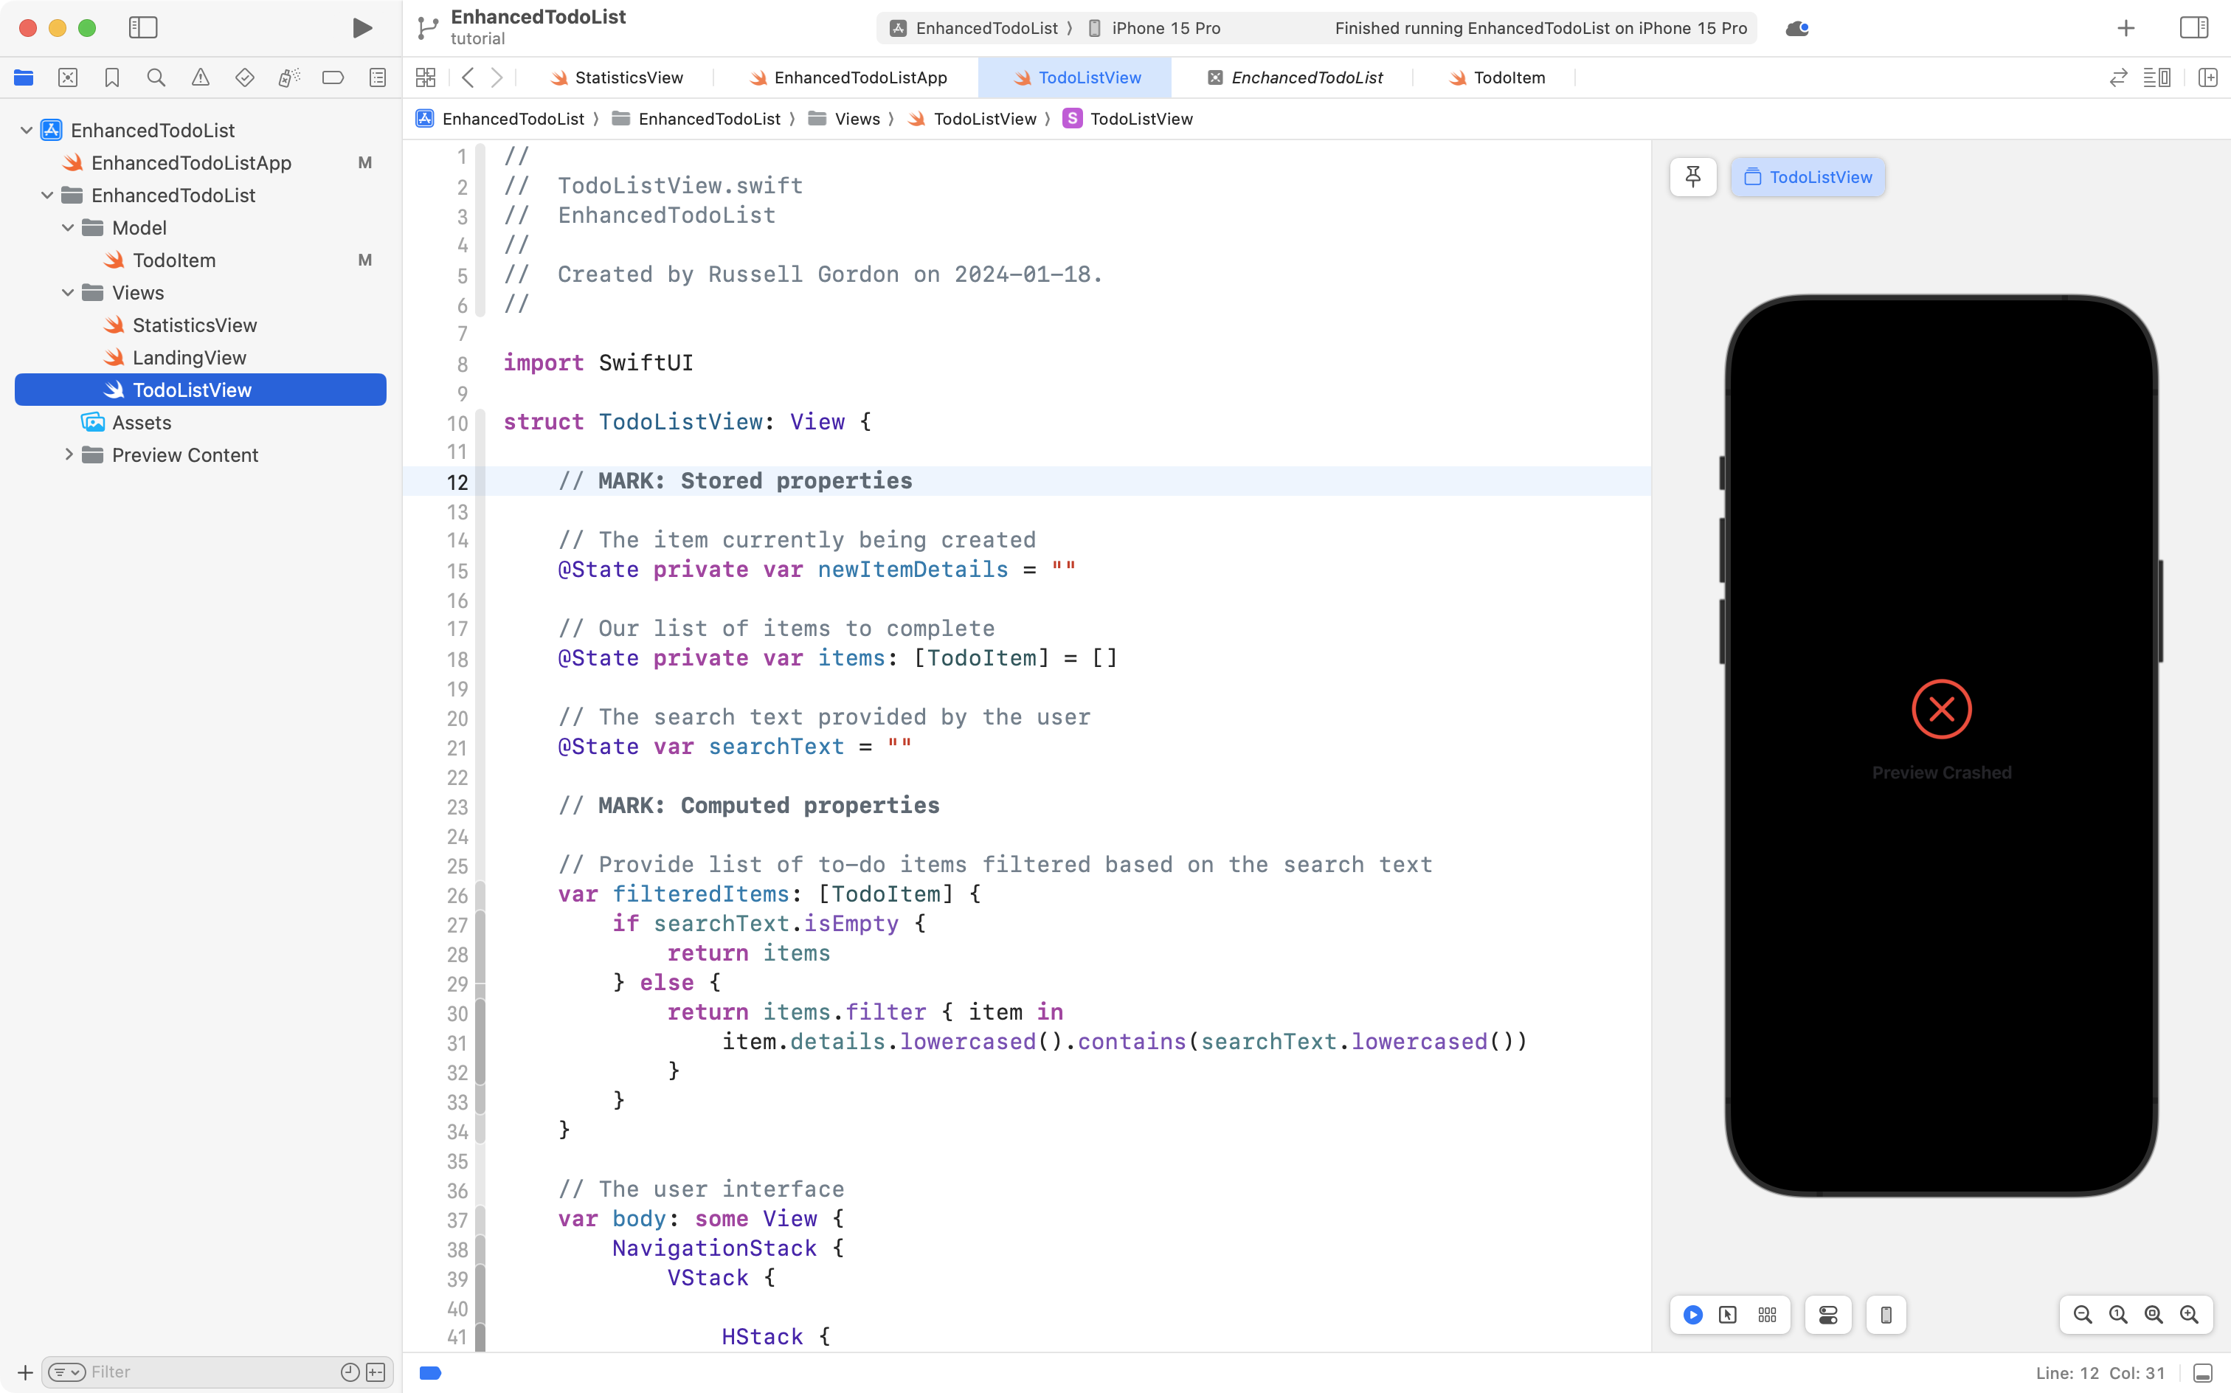Run the app with the play button

coord(361,27)
